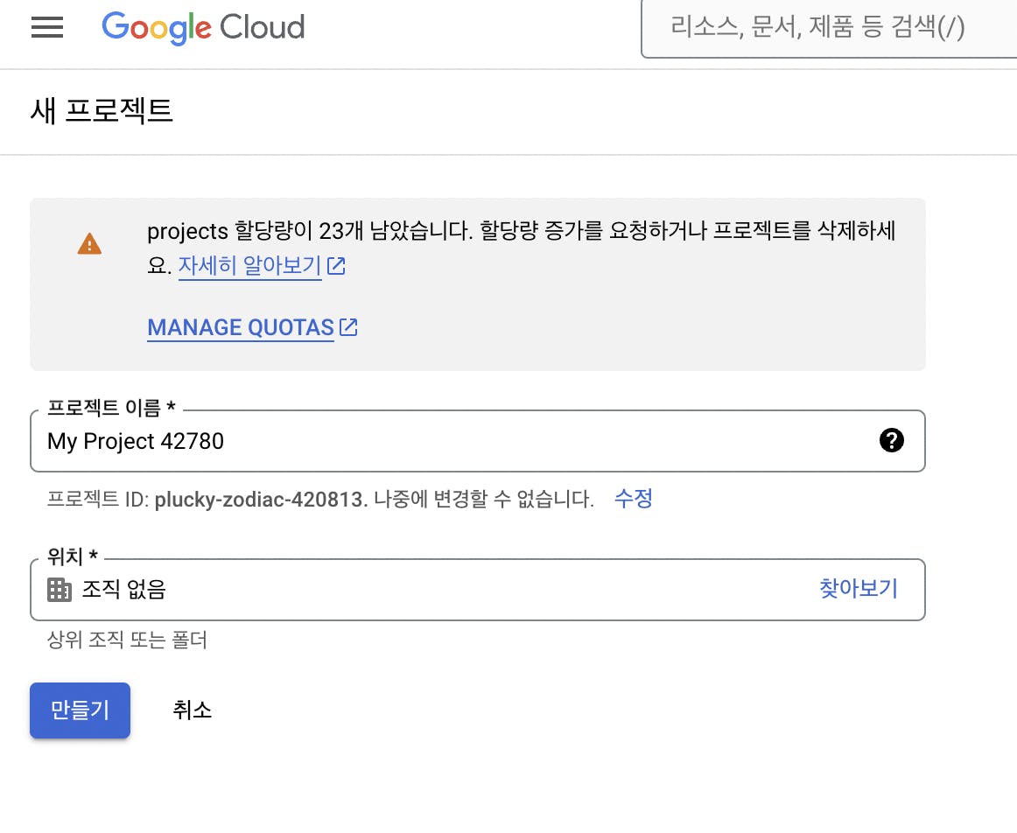1017x833 pixels.
Task: Click into the 프로젝트 이름 field
Action: [x=477, y=441]
